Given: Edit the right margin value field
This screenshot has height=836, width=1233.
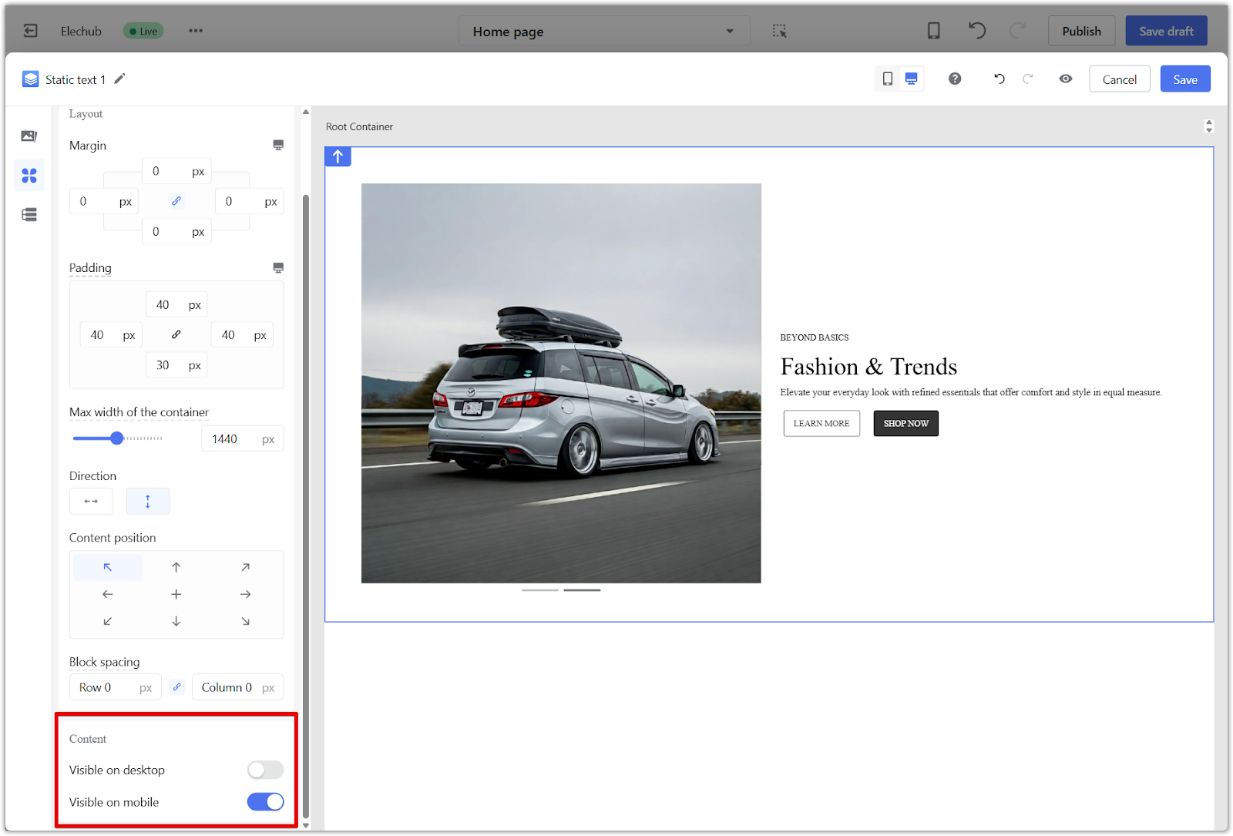Looking at the screenshot, I should 249,201.
